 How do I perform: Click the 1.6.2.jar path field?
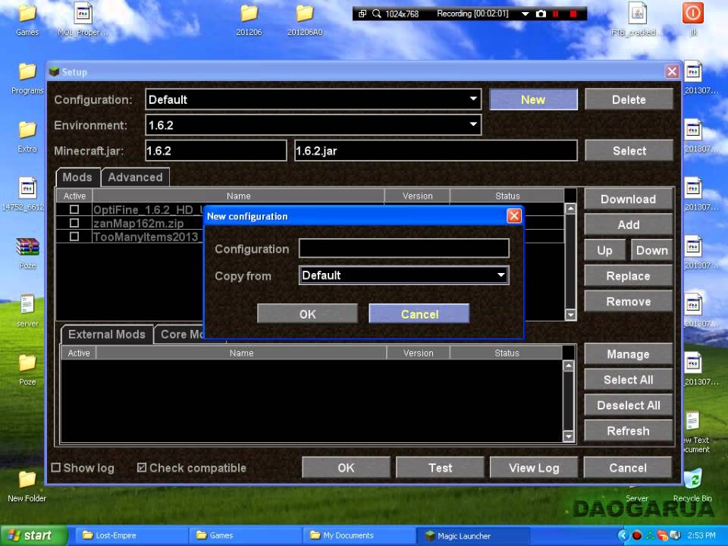[x=436, y=150]
